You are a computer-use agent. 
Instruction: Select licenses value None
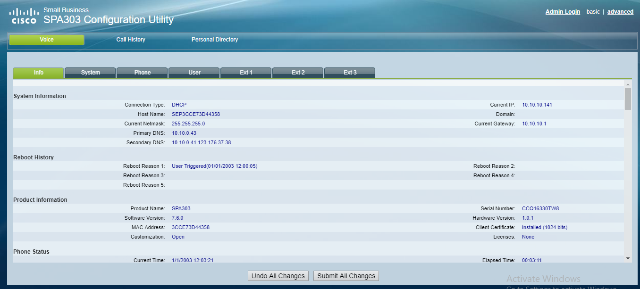pyautogui.click(x=528, y=237)
